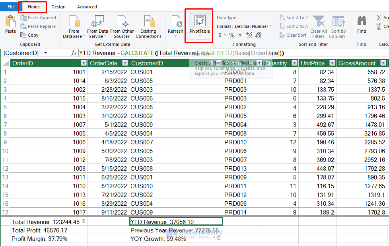Click GrossAmount cell 3216.85
Image resolution: width=389 pixels, height=246 pixels.
361,134
